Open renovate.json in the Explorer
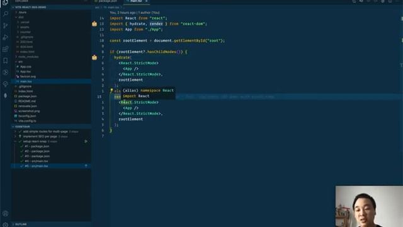The height and width of the screenshot is (227, 403). click(27, 106)
